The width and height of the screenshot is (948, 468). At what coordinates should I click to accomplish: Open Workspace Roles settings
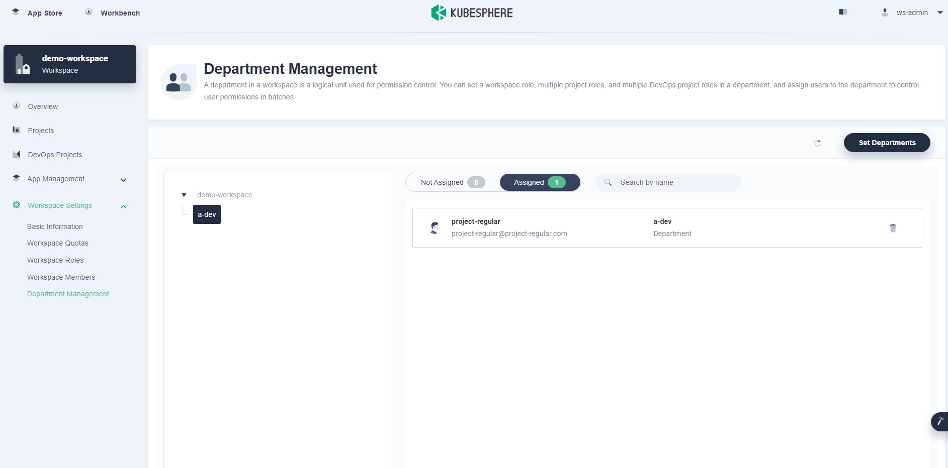(55, 260)
